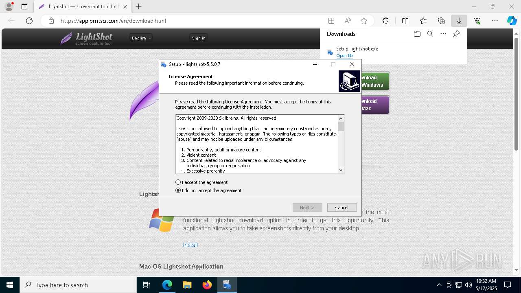The image size is (521, 293).
Task: Click Download for Windows green button
Action: [x=375, y=81]
